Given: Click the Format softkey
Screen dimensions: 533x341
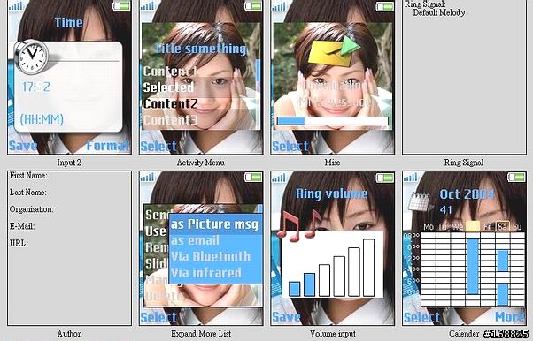Looking at the screenshot, I should 108,146.
